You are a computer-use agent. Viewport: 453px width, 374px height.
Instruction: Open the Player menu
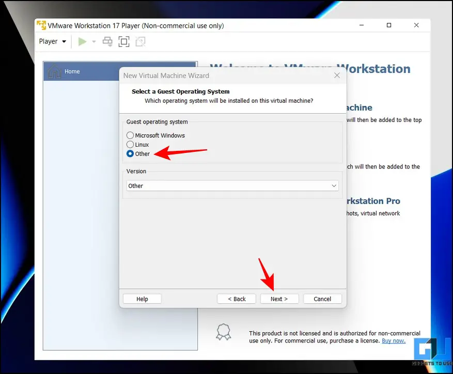pos(53,41)
